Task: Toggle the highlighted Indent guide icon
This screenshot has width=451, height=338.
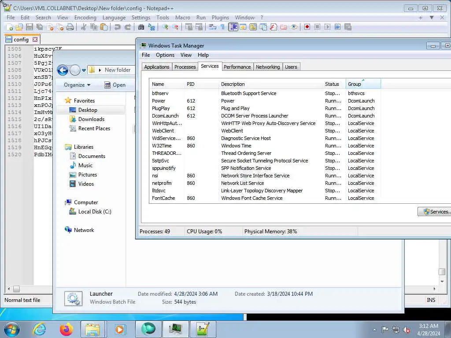Action: click(x=233, y=27)
